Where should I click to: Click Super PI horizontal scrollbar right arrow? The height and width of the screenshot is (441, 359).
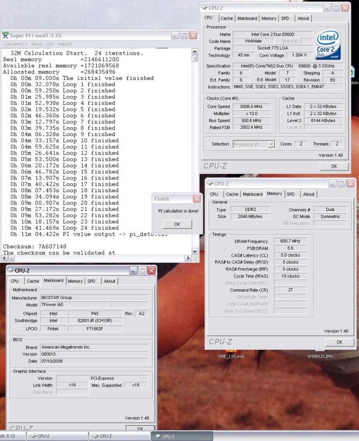pos(188,258)
